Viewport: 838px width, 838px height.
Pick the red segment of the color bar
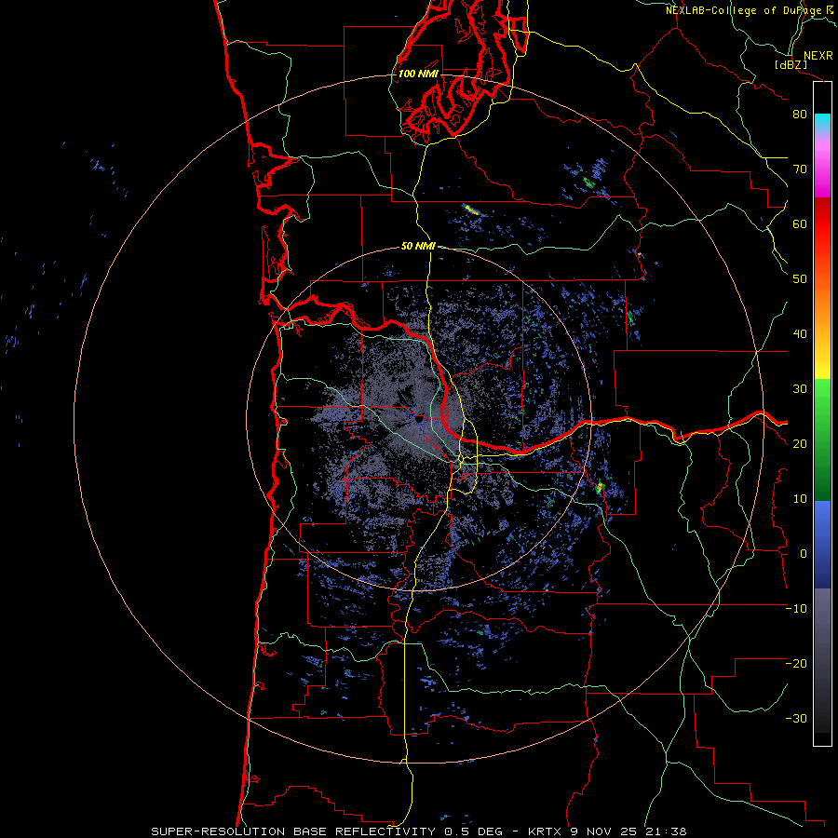822,224
